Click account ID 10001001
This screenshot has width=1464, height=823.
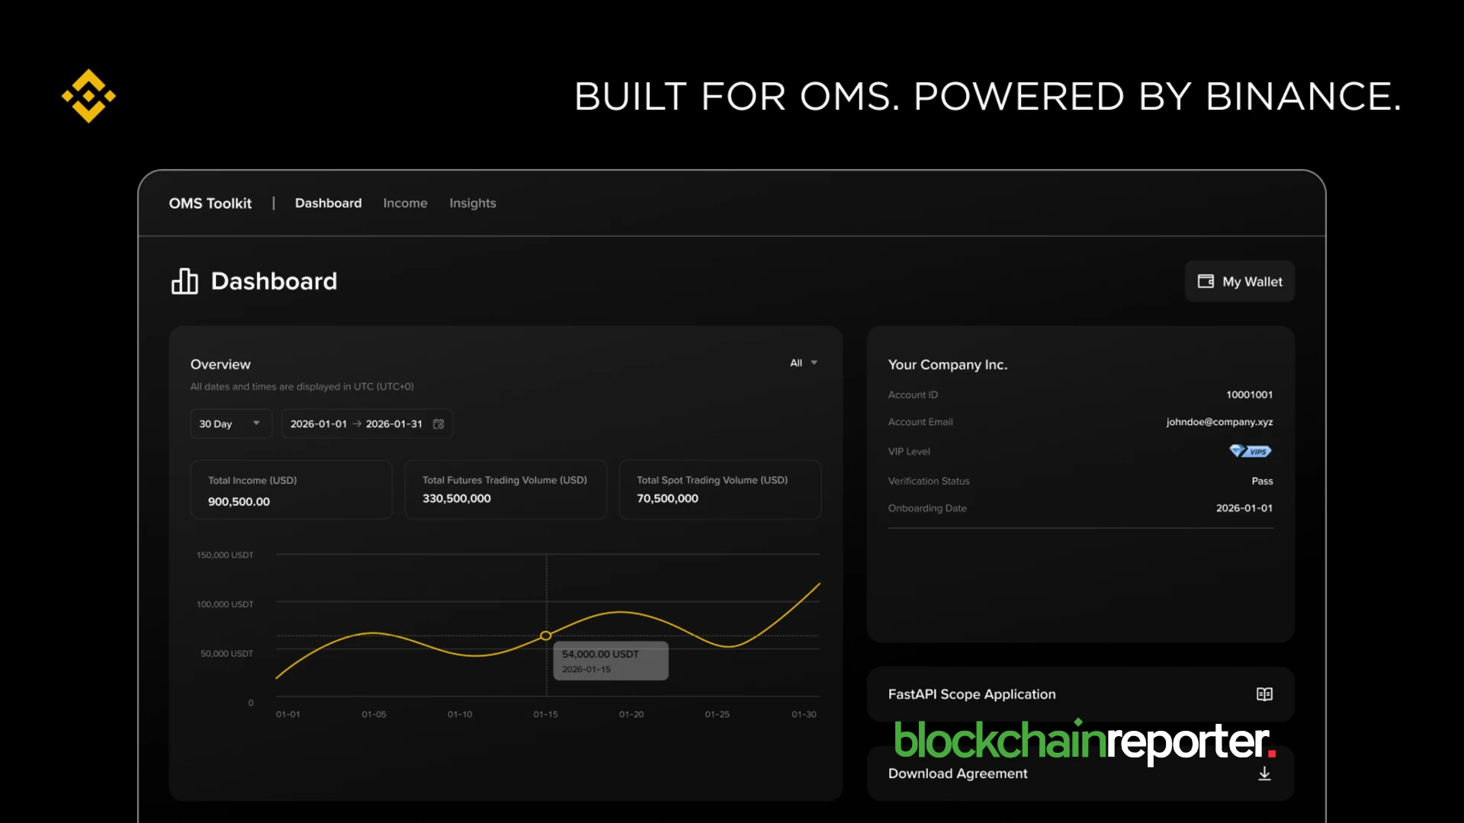pyautogui.click(x=1249, y=395)
